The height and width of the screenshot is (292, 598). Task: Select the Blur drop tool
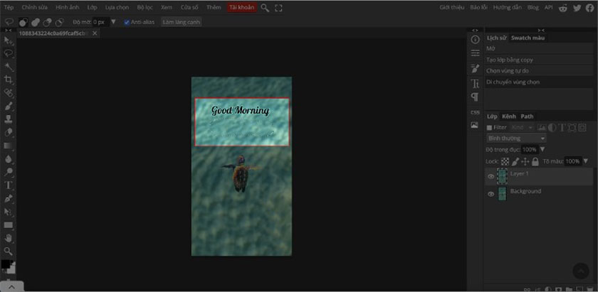coord(8,158)
